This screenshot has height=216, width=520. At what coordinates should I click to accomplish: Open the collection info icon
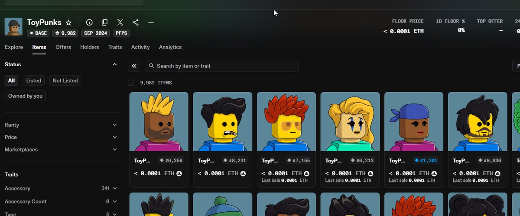(89, 23)
